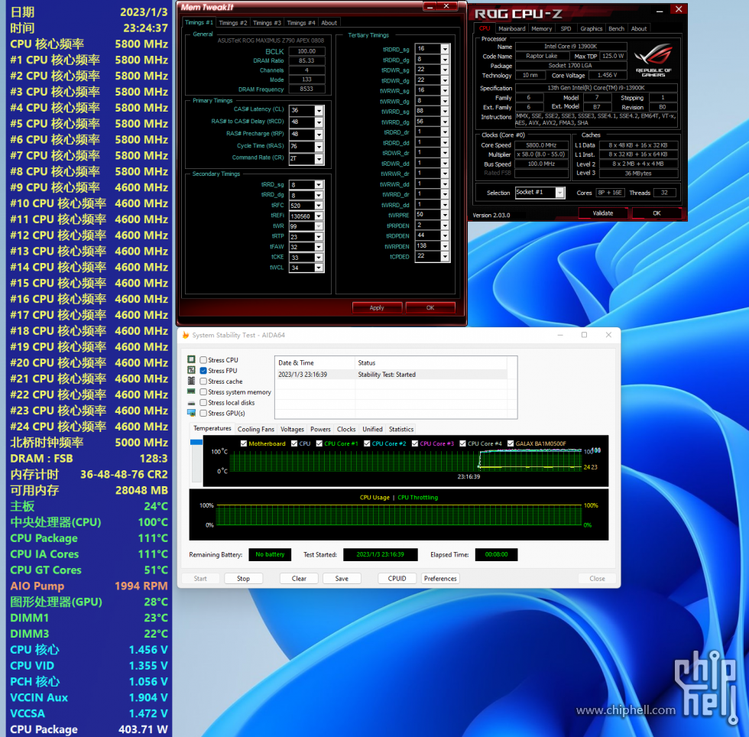
Task: Click Save button in AIDA64
Action: [342, 578]
